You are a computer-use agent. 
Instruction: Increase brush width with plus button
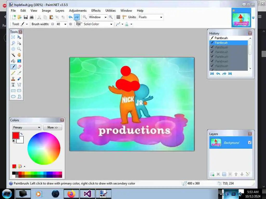click(71, 24)
